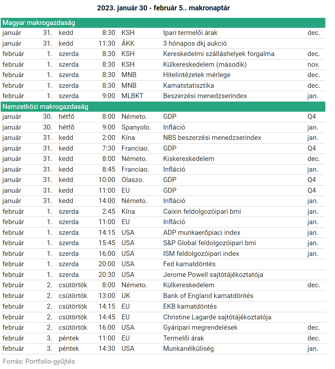Select "Caixin feldolgozóipari bmi" entry

[x=202, y=212]
